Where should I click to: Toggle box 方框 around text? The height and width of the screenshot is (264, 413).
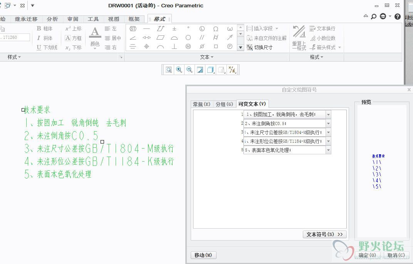[74, 38]
